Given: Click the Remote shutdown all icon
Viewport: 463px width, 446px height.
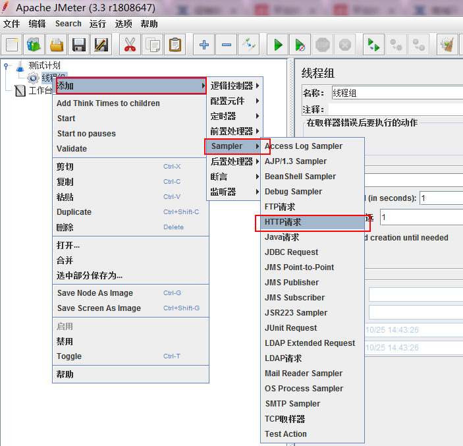Looking at the screenshot, I should (x=418, y=45).
